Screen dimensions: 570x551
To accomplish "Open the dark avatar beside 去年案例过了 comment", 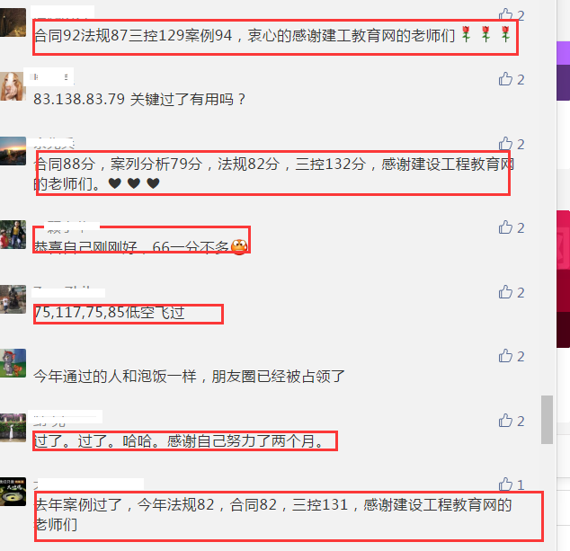I will [x=13, y=492].
